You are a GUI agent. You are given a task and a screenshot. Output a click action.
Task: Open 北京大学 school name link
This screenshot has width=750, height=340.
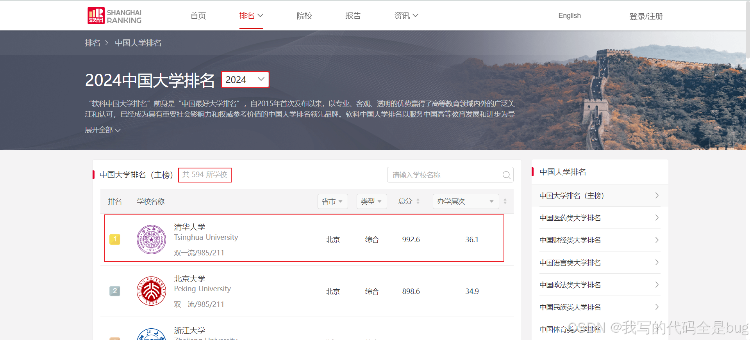pos(189,279)
